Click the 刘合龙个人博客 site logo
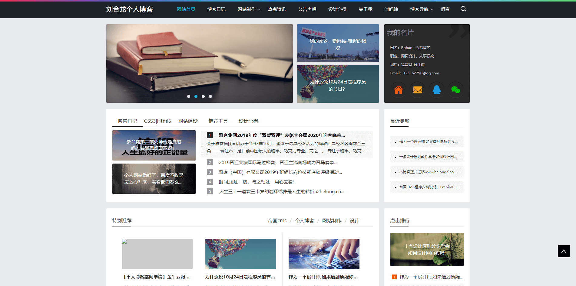Viewport: 576px width, 286px height. click(x=129, y=9)
